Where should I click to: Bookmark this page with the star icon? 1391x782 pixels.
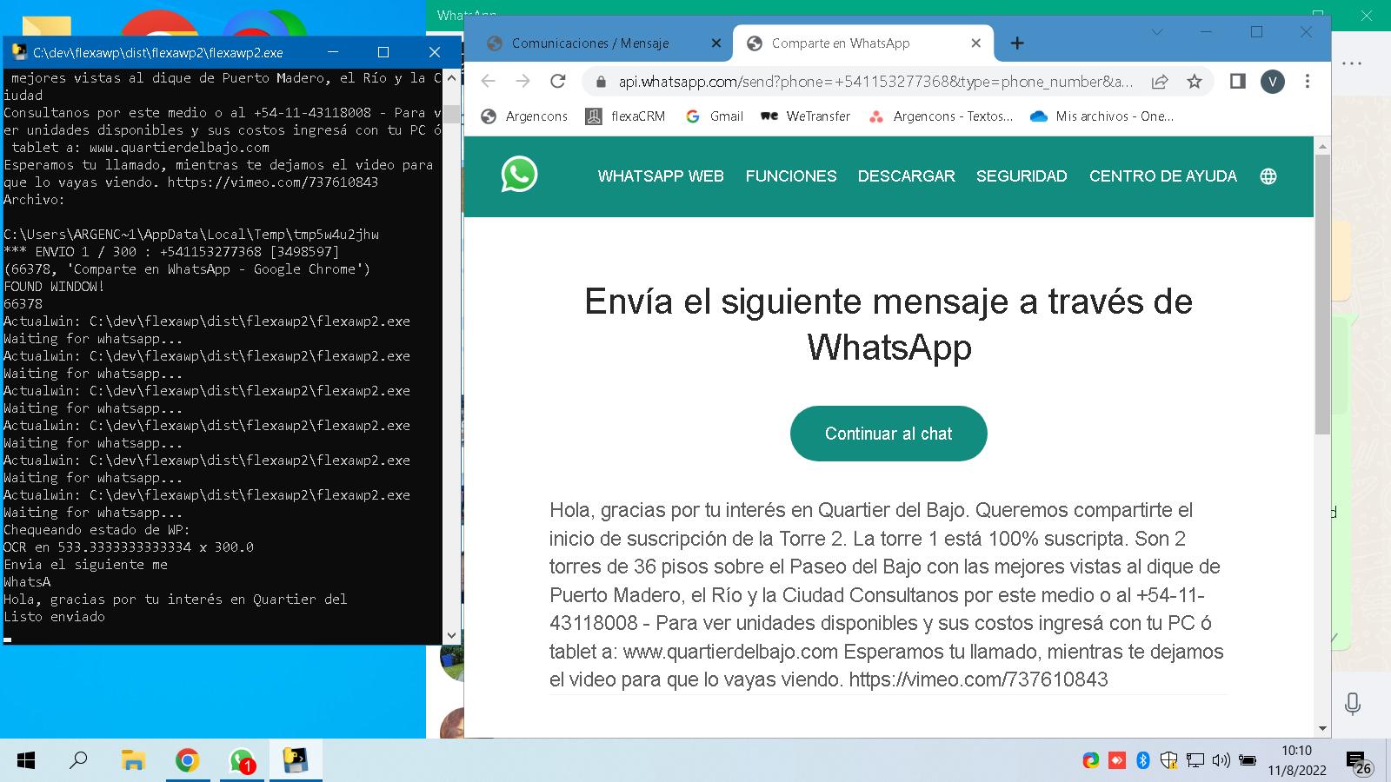coord(1195,82)
